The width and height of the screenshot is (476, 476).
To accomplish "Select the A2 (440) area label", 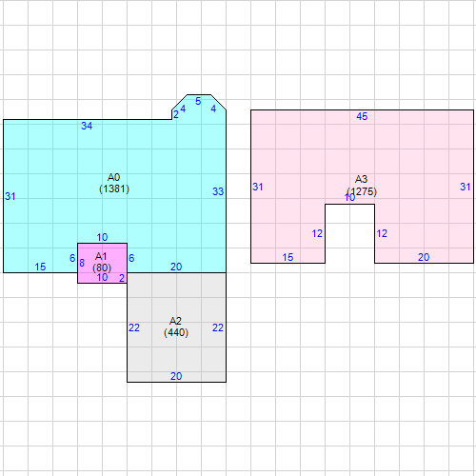I will pyautogui.click(x=176, y=327).
